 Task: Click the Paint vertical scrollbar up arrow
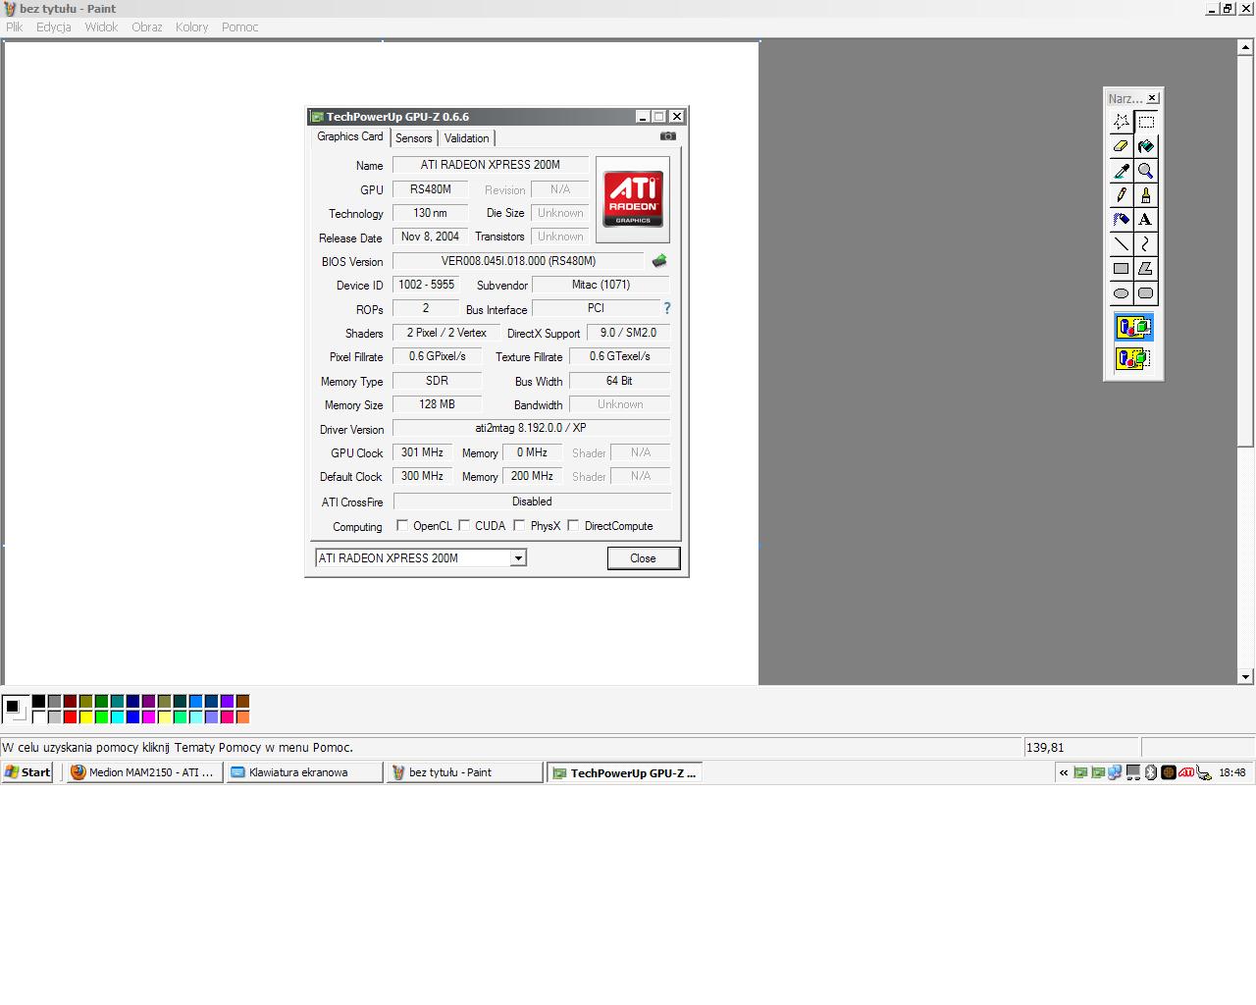1245,46
